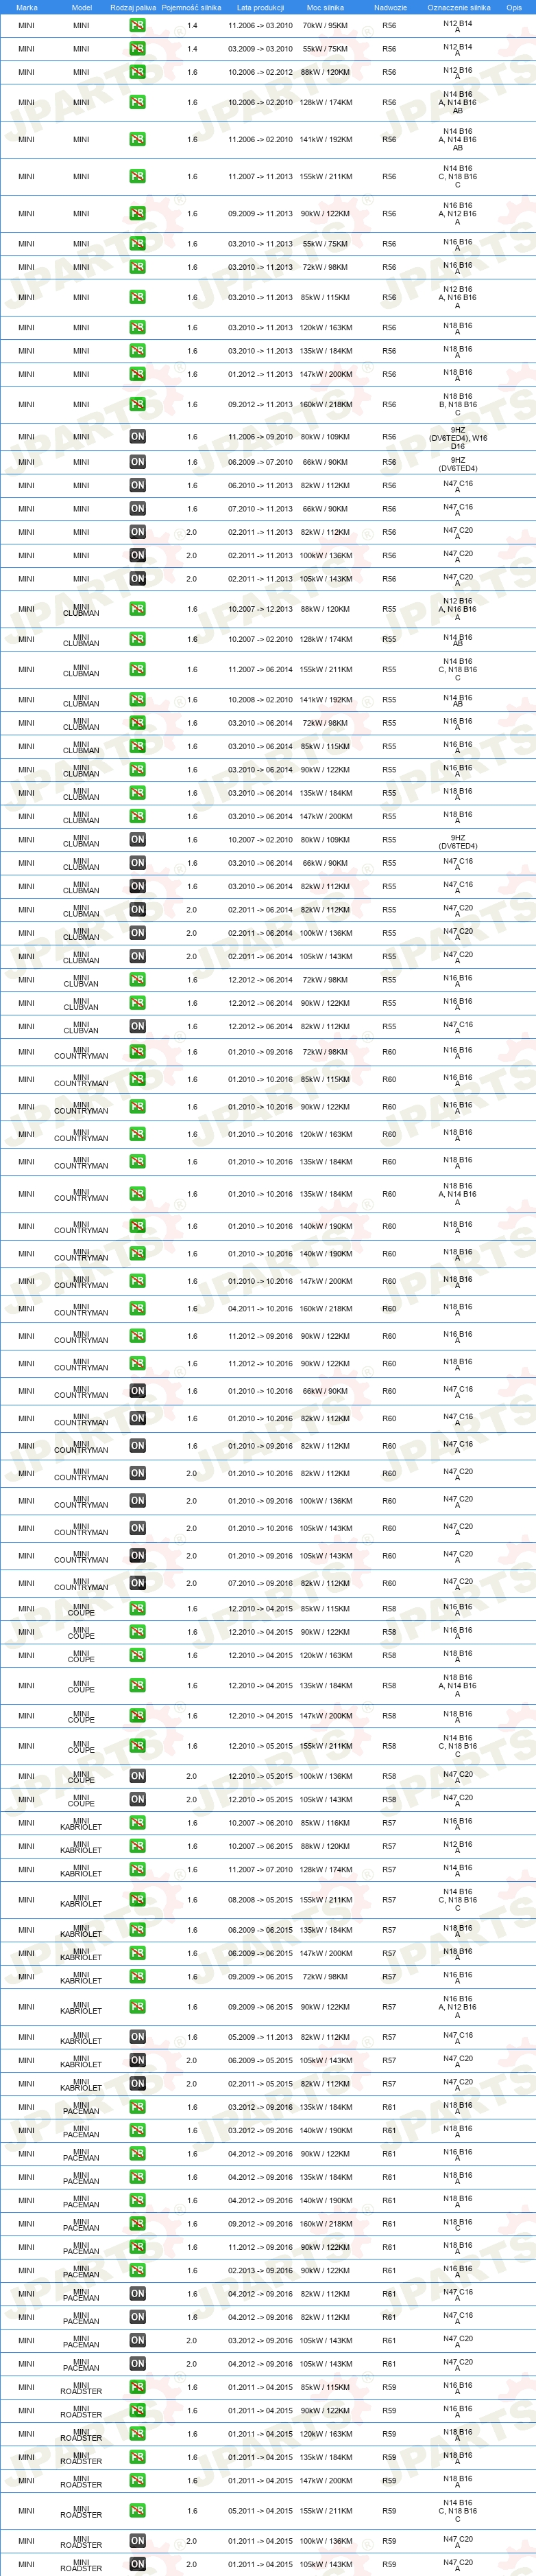Viewport: 536px width, 2576px height.
Task: Click diesel ON icon in MINI R56 2.0 105kW / 143KM row
Action: tap(138, 578)
